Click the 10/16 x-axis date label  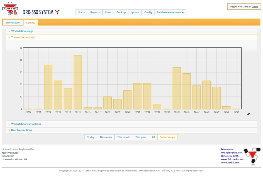coord(88,112)
